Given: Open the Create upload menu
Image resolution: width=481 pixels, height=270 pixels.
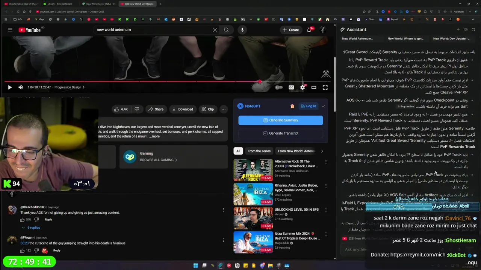Looking at the screenshot, I should (290, 30).
